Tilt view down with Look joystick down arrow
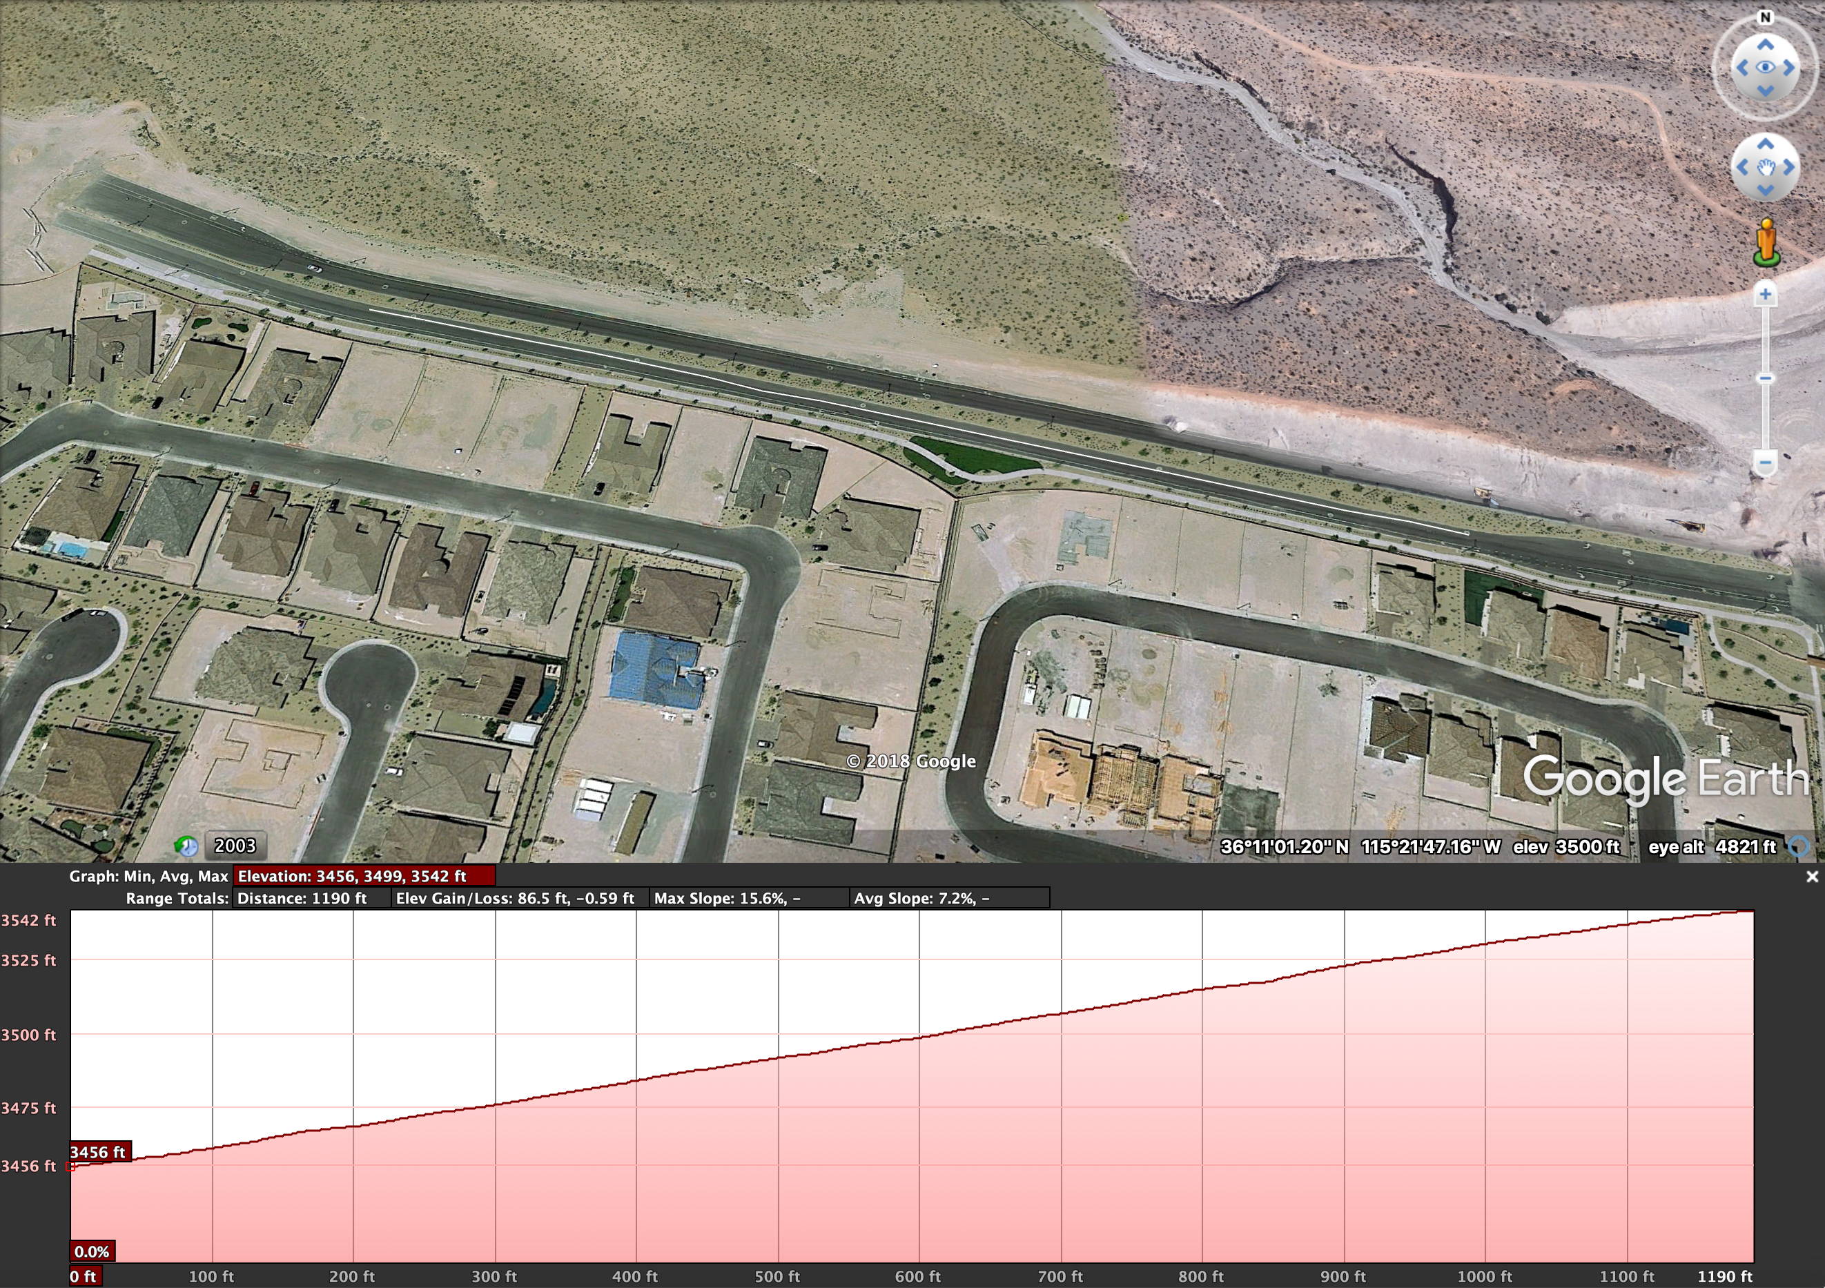Image resolution: width=1825 pixels, height=1288 pixels. click(1764, 91)
